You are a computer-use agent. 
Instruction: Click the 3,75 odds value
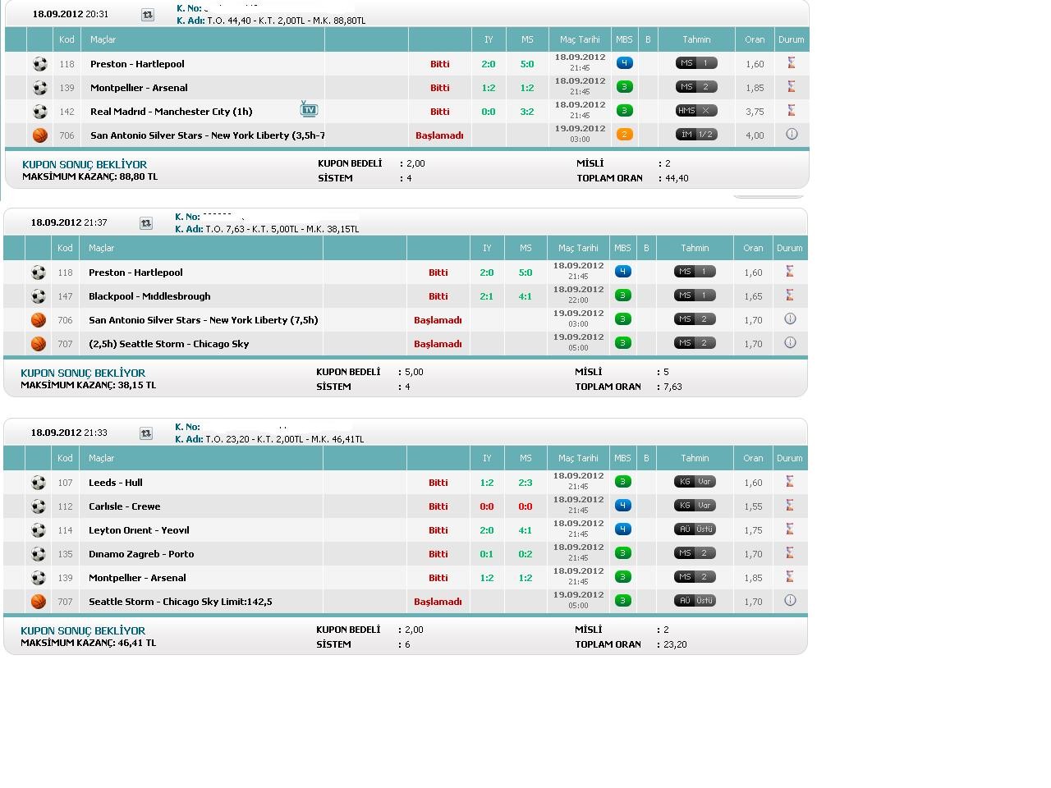click(x=755, y=112)
